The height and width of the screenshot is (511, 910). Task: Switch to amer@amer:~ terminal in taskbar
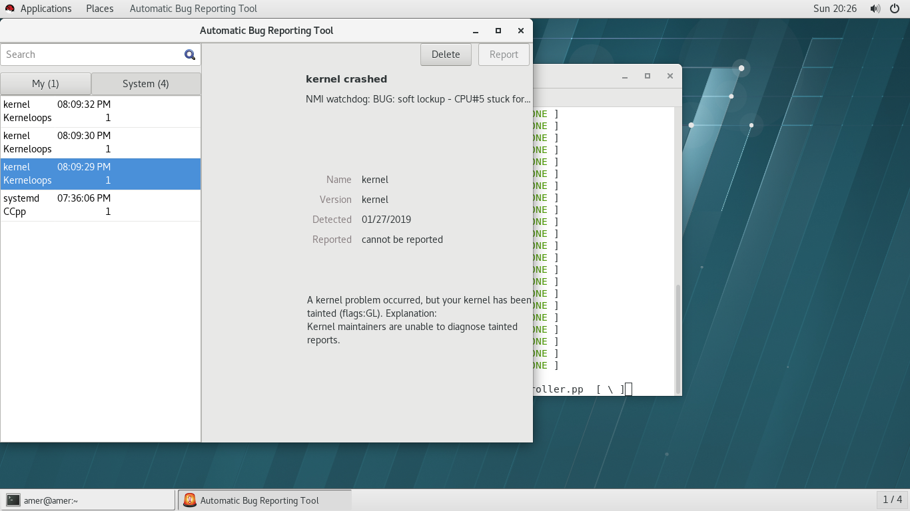[89, 500]
